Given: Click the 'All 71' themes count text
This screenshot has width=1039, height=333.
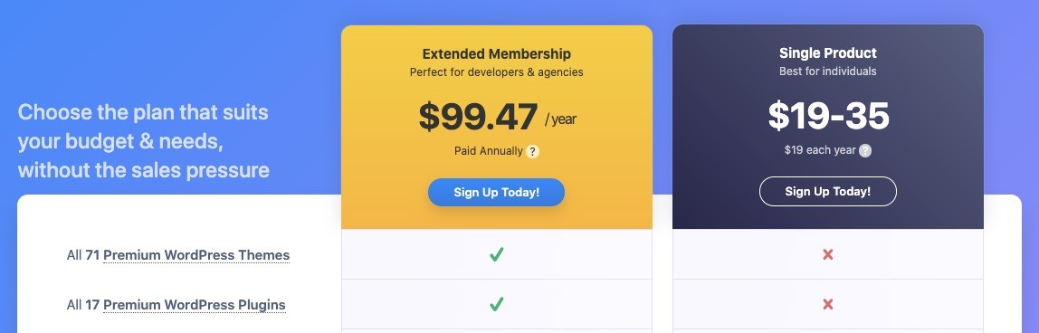Looking at the screenshot, I should pos(83,255).
